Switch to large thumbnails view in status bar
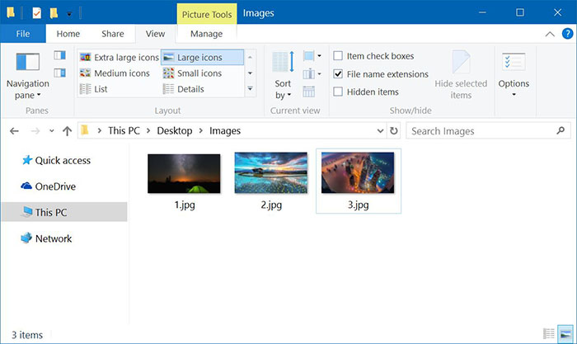Image resolution: width=577 pixels, height=344 pixels. click(x=565, y=333)
